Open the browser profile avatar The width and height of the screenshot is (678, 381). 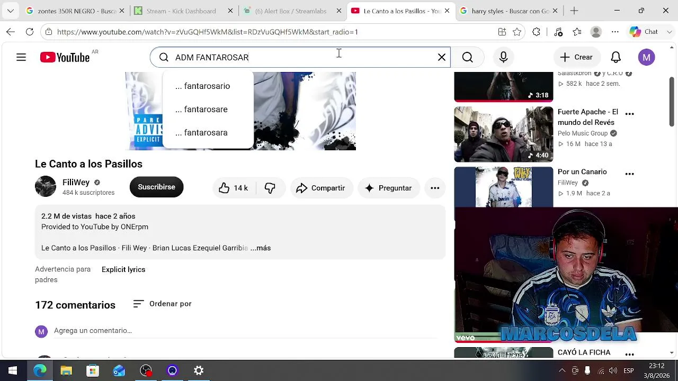[596, 32]
